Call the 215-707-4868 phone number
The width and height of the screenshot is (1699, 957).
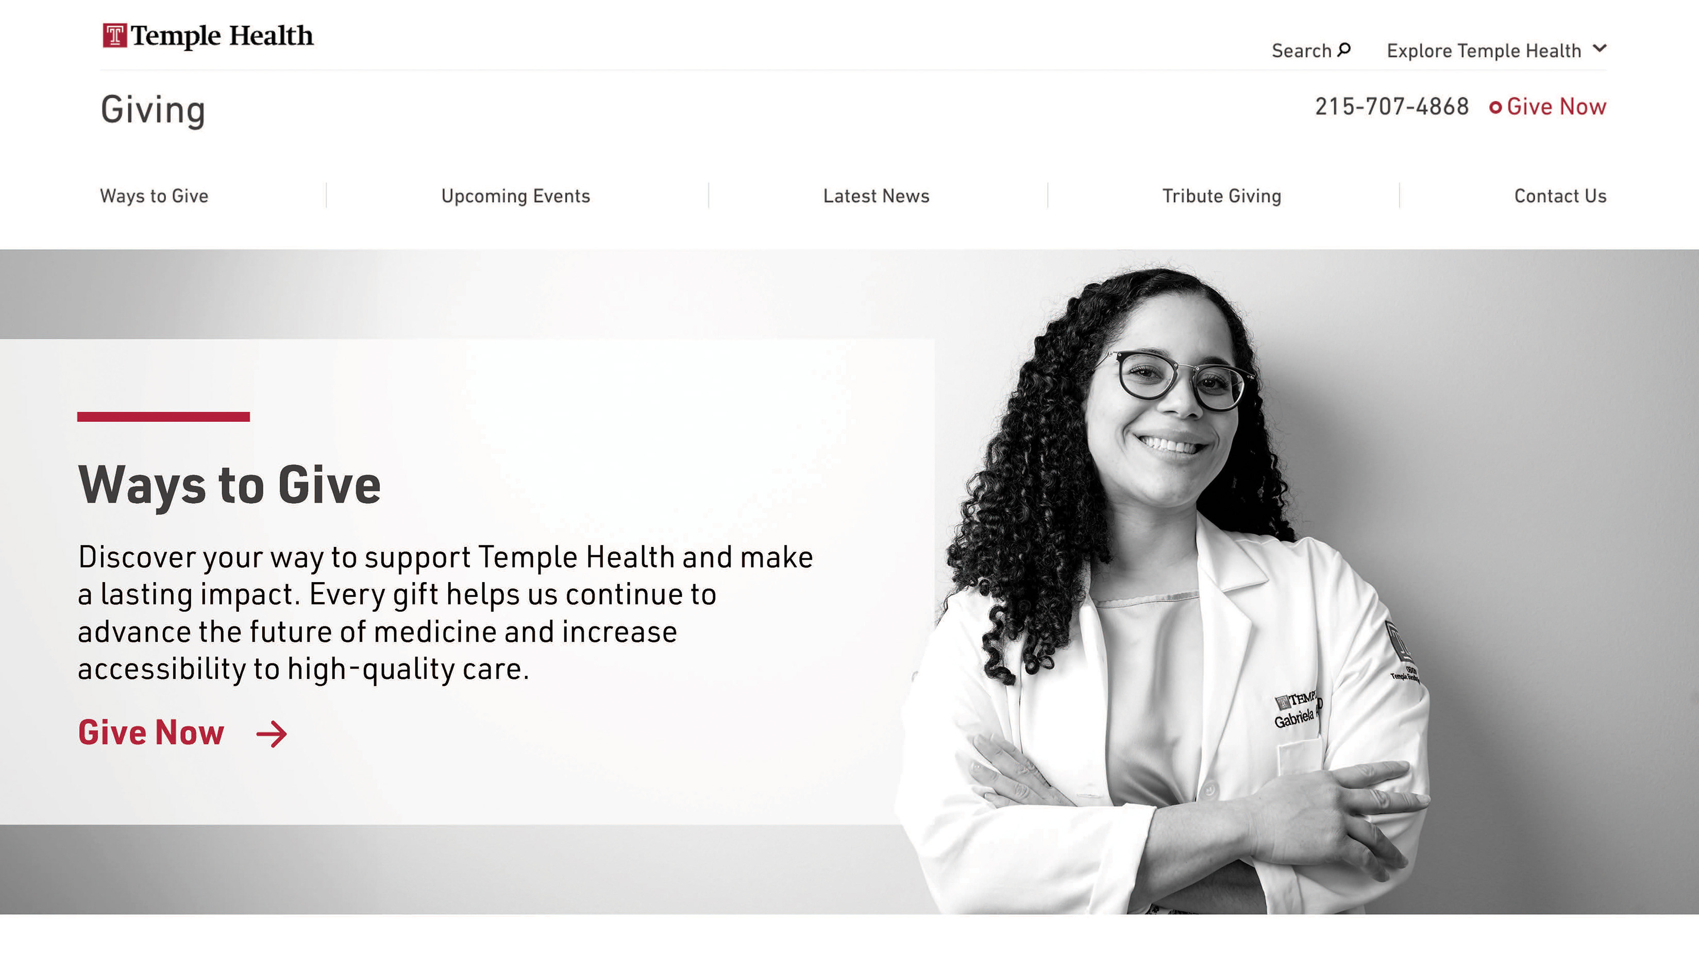click(x=1392, y=107)
